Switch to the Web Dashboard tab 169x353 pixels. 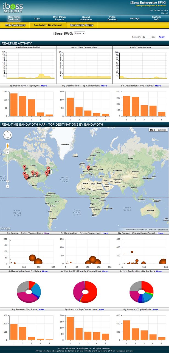click(x=15, y=25)
